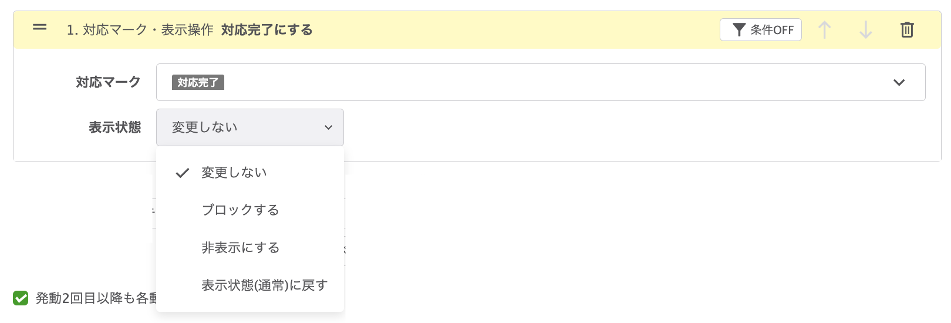Move the action up with the up arrow
Screen dimensions: 951x323
pos(824,30)
